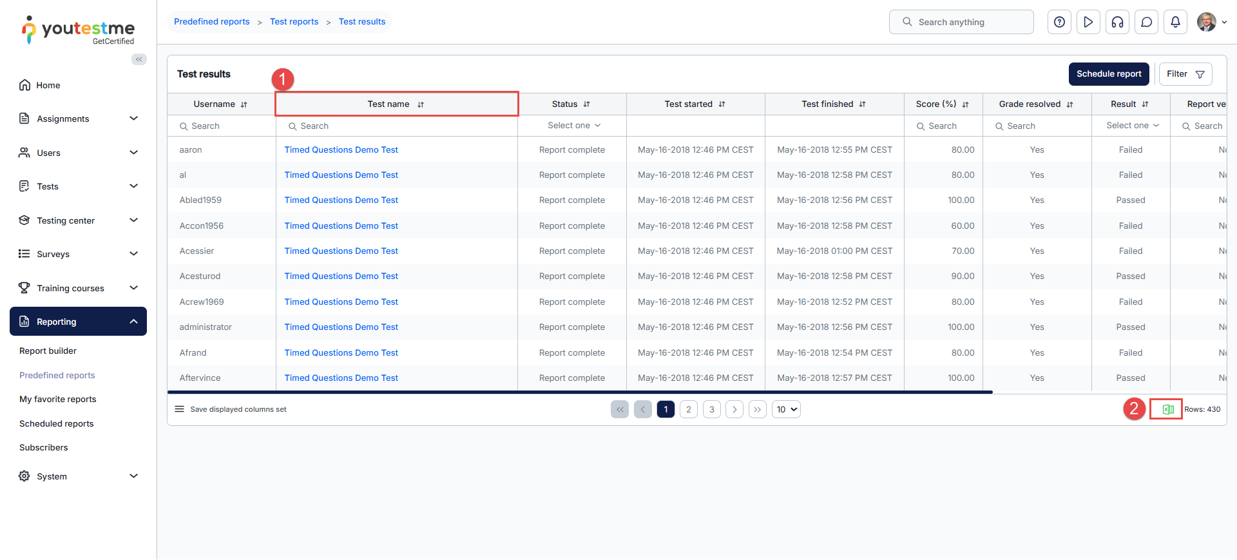Open the notifications bell icon
Image resolution: width=1237 pixels, height=560 pixels.
point(1175,22)
